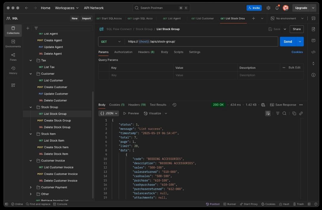Open the code snippet icon in right sidebar
The width and height of the screenshot is (322, 210).
pos(313,52)
